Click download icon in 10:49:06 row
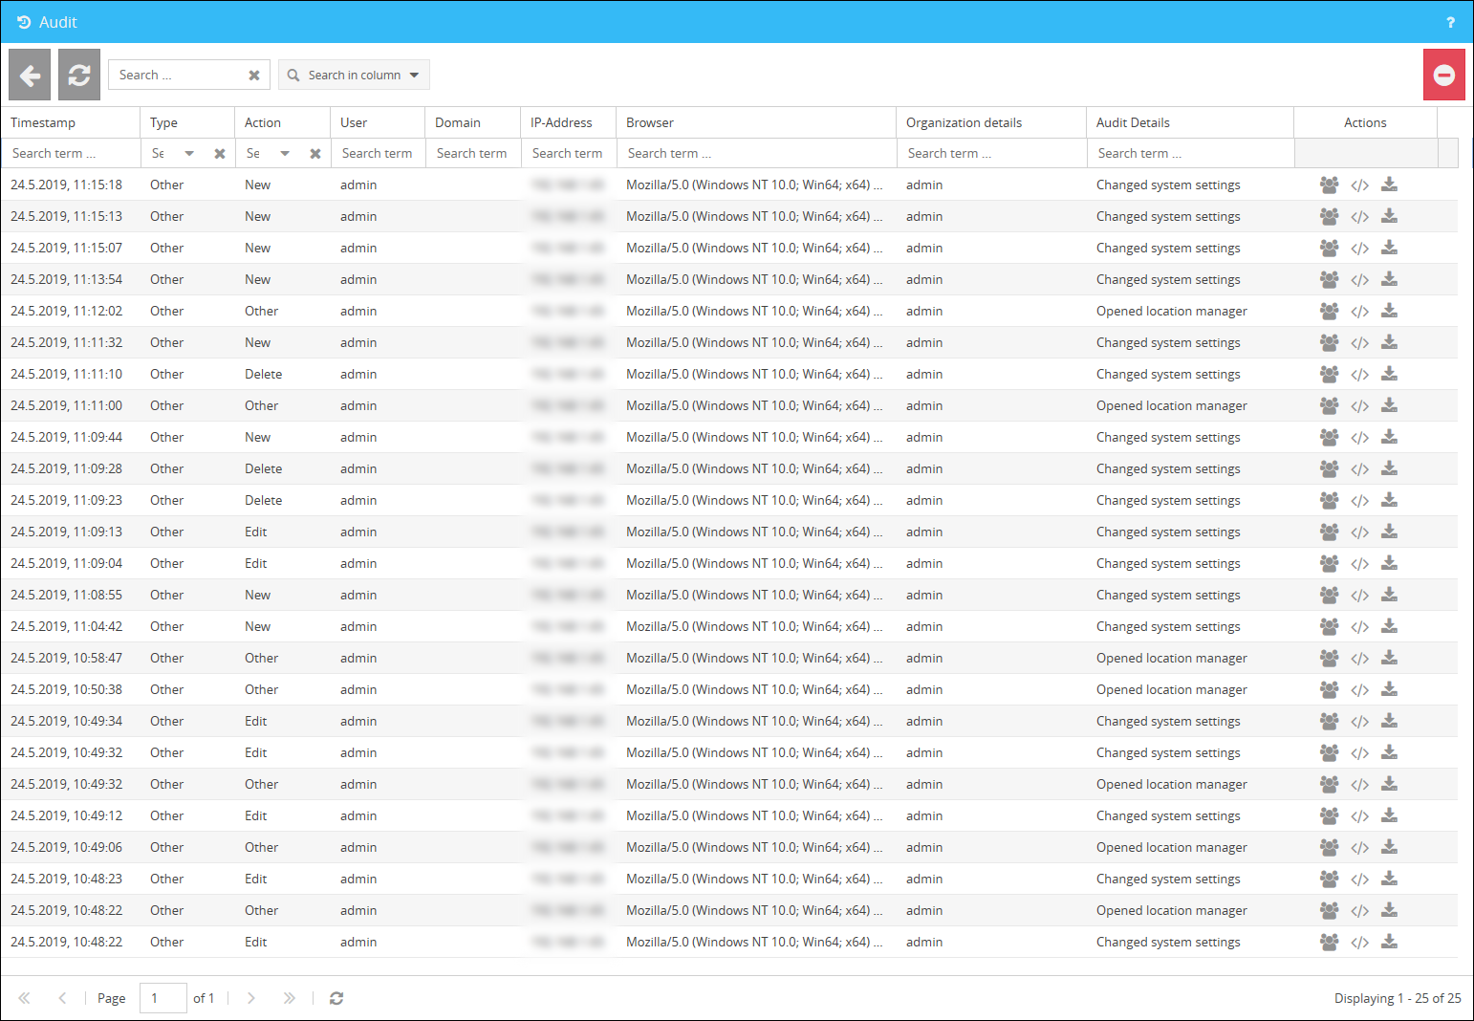 [1390, 847]
